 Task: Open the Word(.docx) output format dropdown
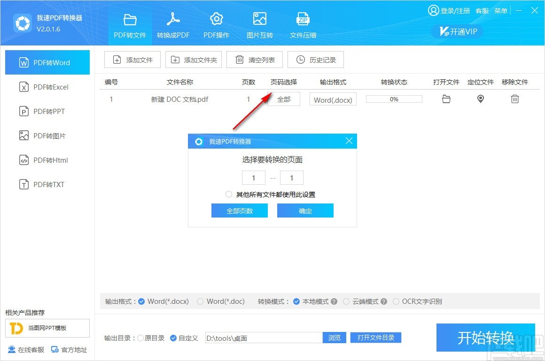(x=333, y=99)
